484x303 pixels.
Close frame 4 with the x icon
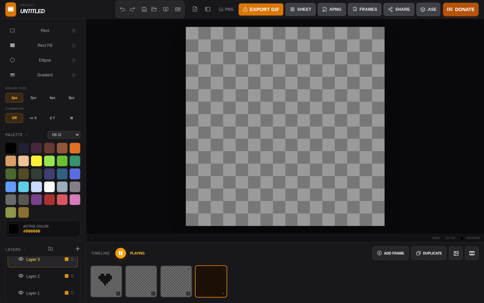tap(224, 269)
